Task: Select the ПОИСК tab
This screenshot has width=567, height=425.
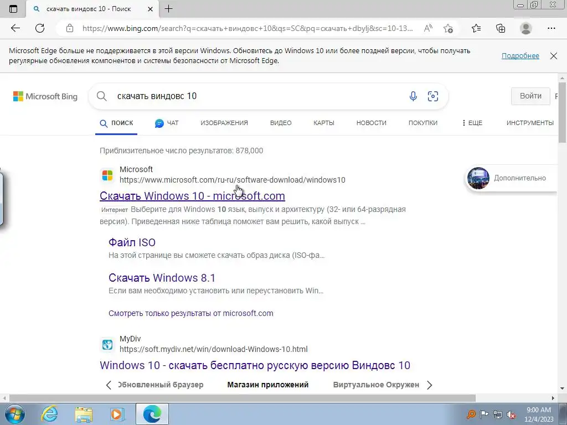Action: pyautogui.click(x=116, y=123)
